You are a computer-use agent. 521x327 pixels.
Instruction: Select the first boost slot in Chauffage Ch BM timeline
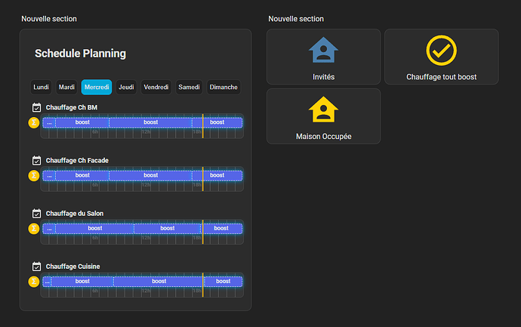[82, 122]
